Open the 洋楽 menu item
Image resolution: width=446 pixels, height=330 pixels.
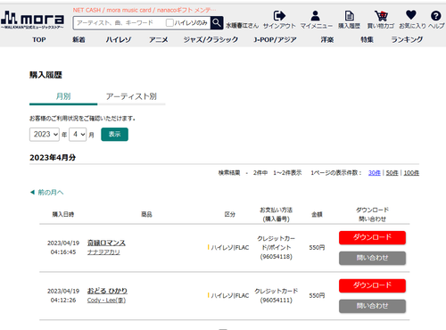pos(327,39)
